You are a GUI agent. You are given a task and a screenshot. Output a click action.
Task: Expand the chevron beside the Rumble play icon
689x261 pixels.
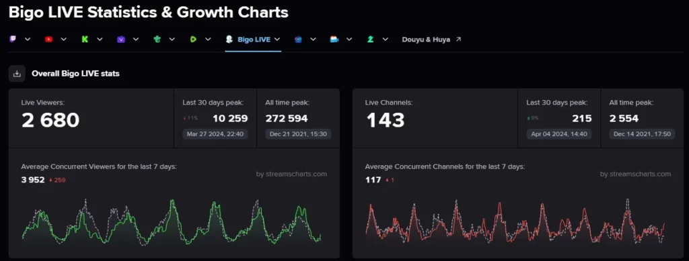point(208,39)
